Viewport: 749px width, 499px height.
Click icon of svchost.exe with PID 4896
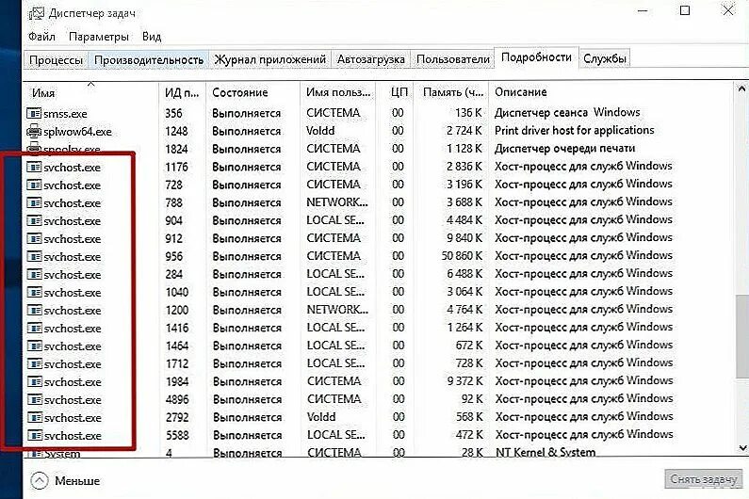pyautogui.click(x=34, y=400)
